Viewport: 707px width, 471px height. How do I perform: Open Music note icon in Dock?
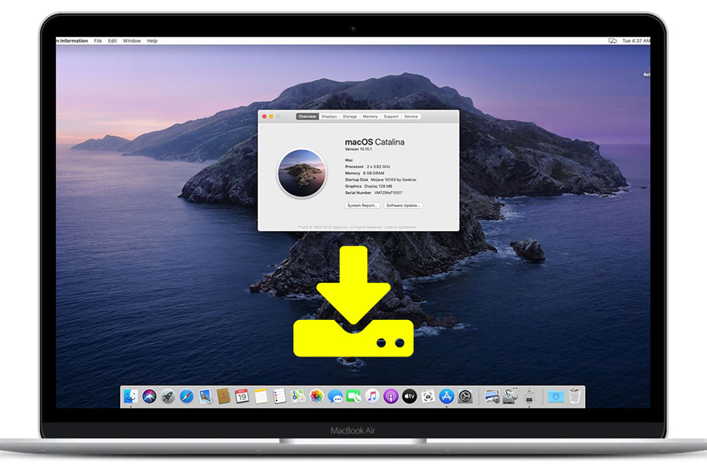[372, 397]
